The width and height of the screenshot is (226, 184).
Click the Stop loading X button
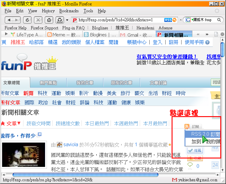(x=38, y=20)
